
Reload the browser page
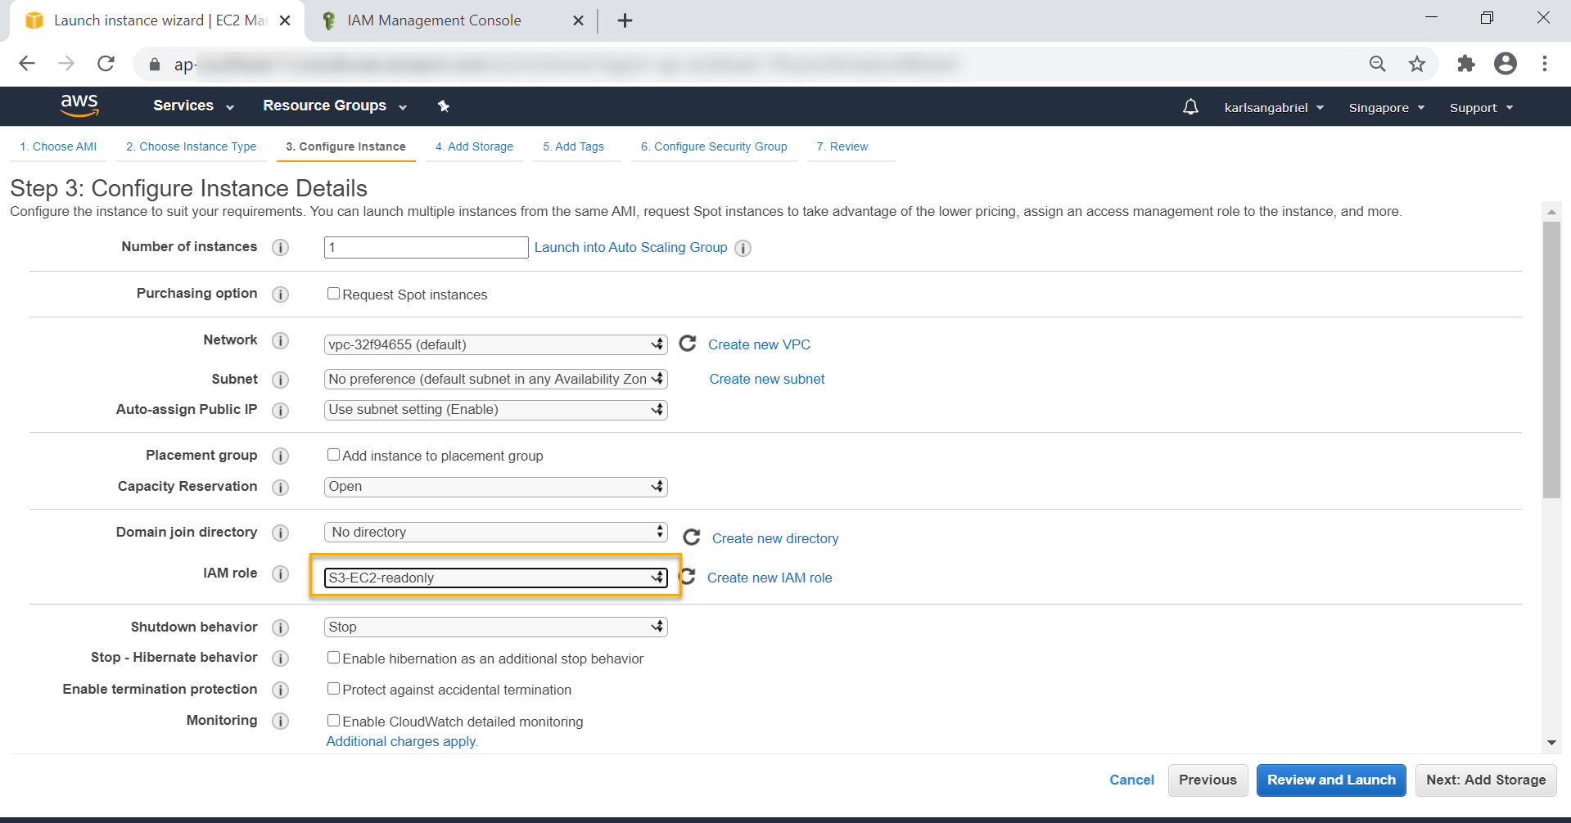[106, 64]
